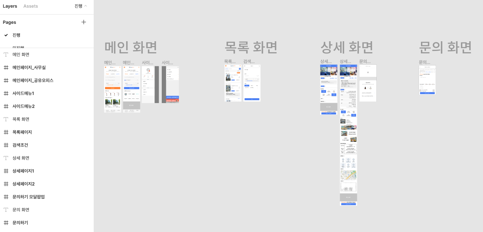Click the 검색... frame label on canvas
Image resolution: width=483 pixels, height=232 pixels.
point(249,61)
